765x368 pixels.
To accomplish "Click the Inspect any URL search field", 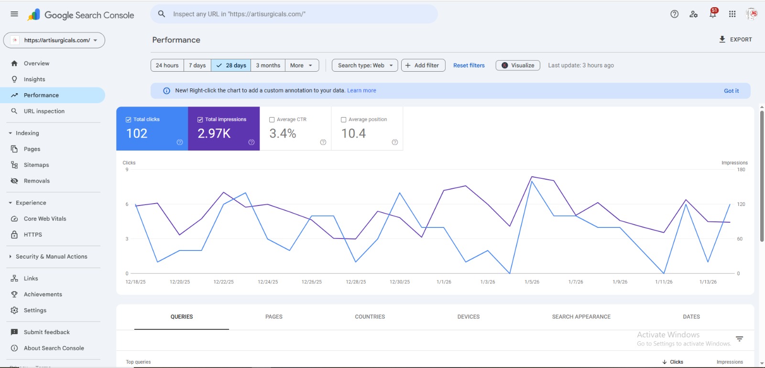I will pos(294,14).
